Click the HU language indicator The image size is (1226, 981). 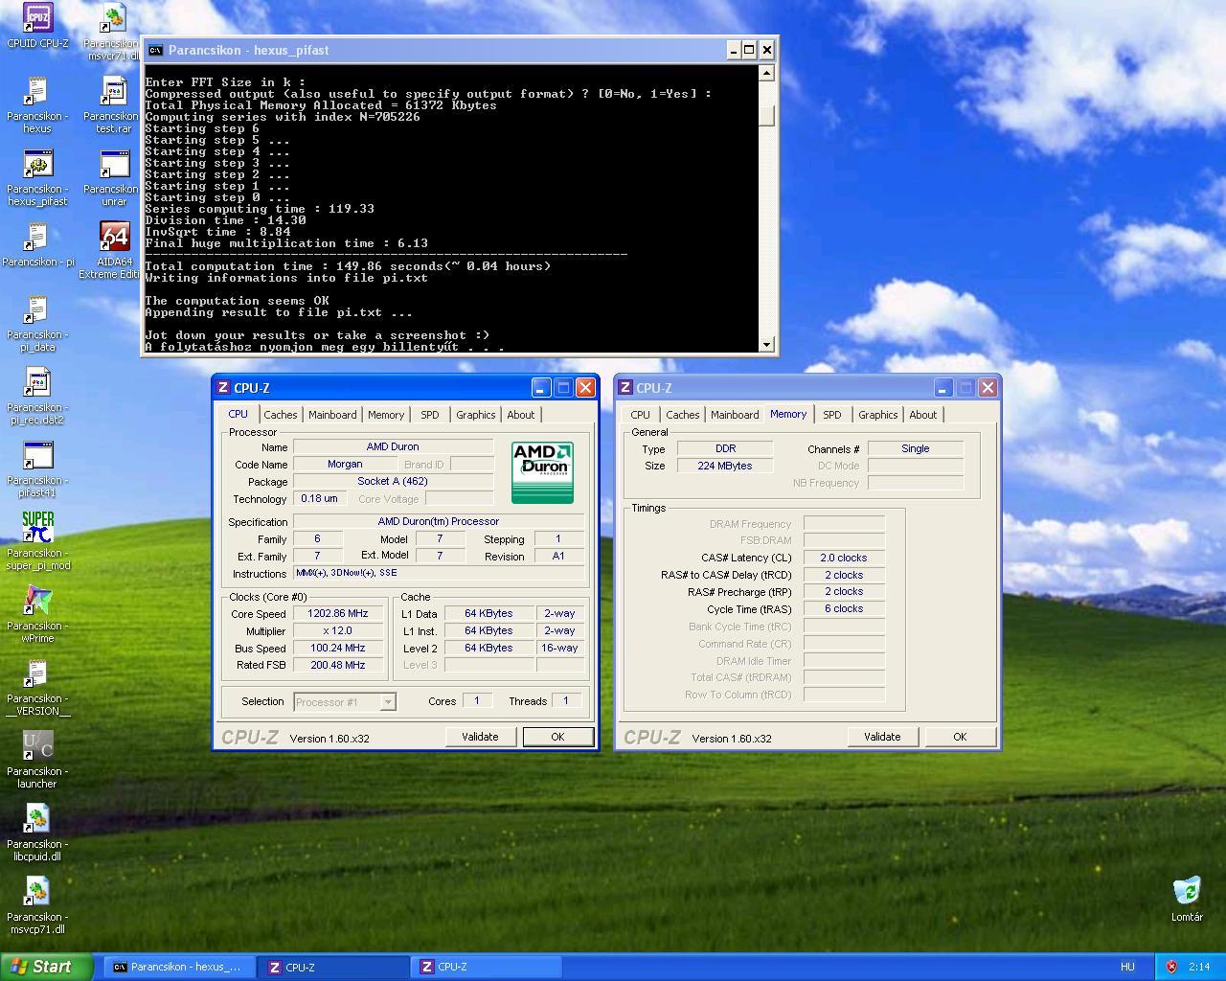tap(1127, 967)
